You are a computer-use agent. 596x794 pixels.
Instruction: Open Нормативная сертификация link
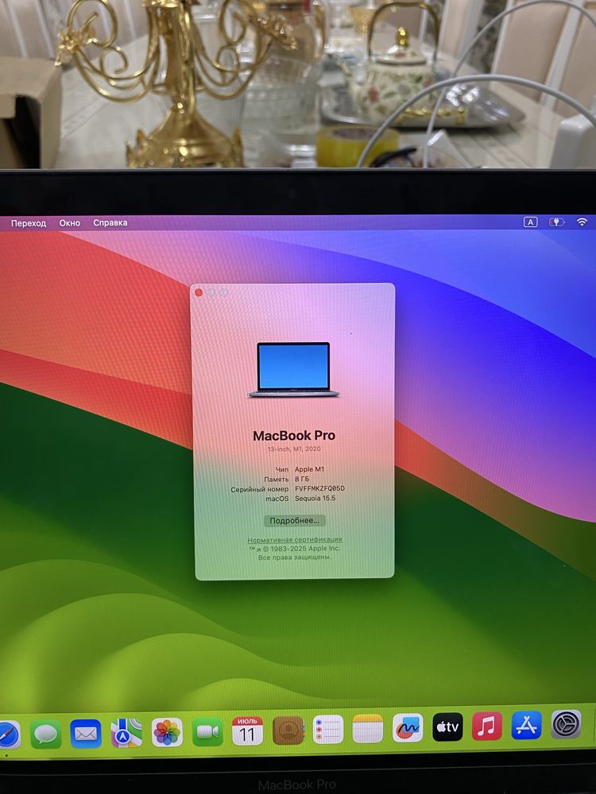[x=295, y=540]
